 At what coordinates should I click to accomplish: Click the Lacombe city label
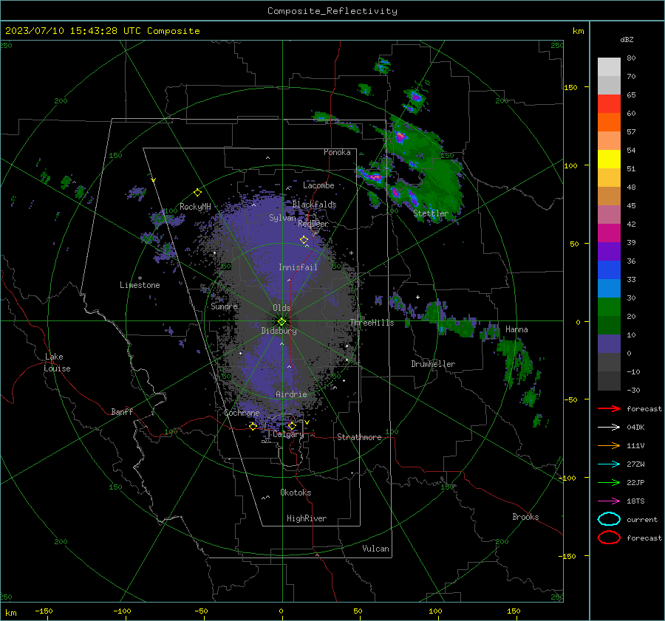pyautogui.click(x=318, y=185)
